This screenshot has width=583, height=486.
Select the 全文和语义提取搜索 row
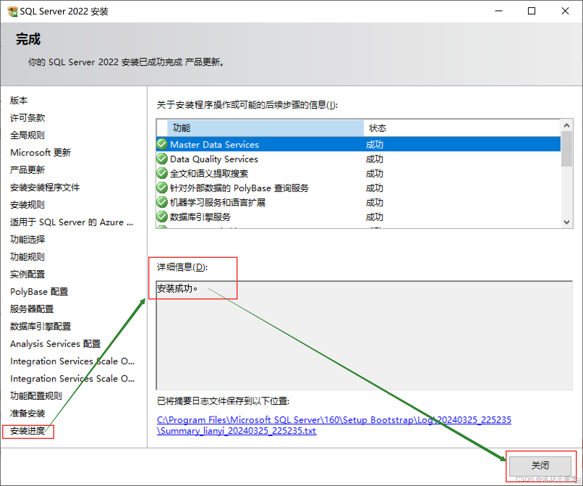coord(358,173)
